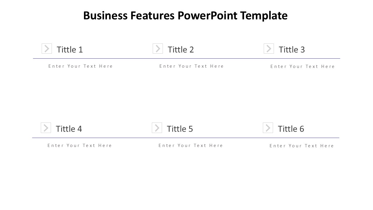The height and width of the screenshot is (210, 373).
Task: Select the Tittle 2 heading text
Action: pos(181,50)
